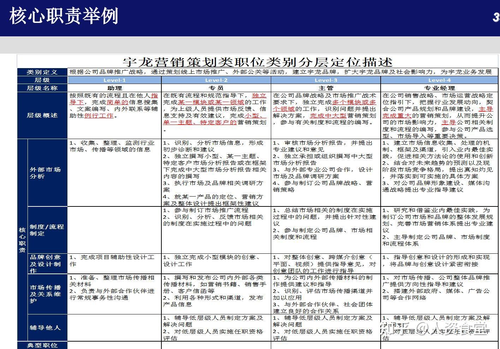The height and width of the screenshot is (349, 500).
Task: Click the vertical 核心职责 side header
Action: click(x=22, y=240)
